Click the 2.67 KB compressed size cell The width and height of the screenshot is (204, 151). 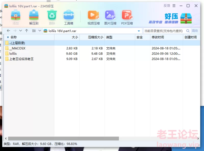point(97,59)
